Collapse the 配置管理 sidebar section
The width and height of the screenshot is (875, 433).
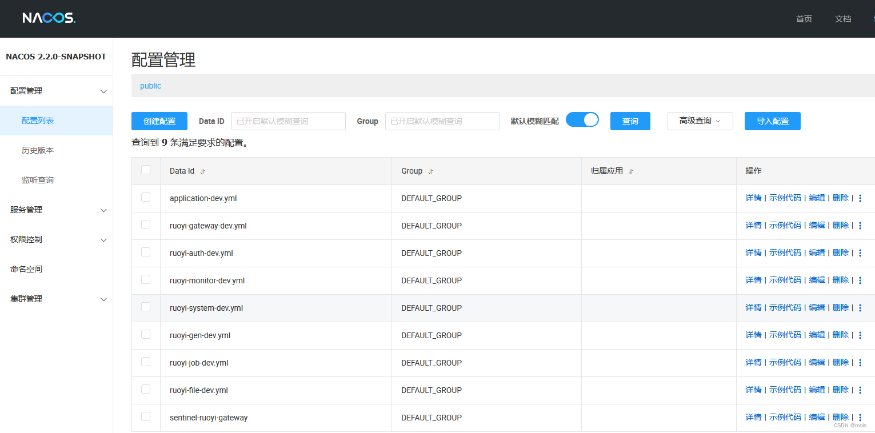[x=56, y=90]
